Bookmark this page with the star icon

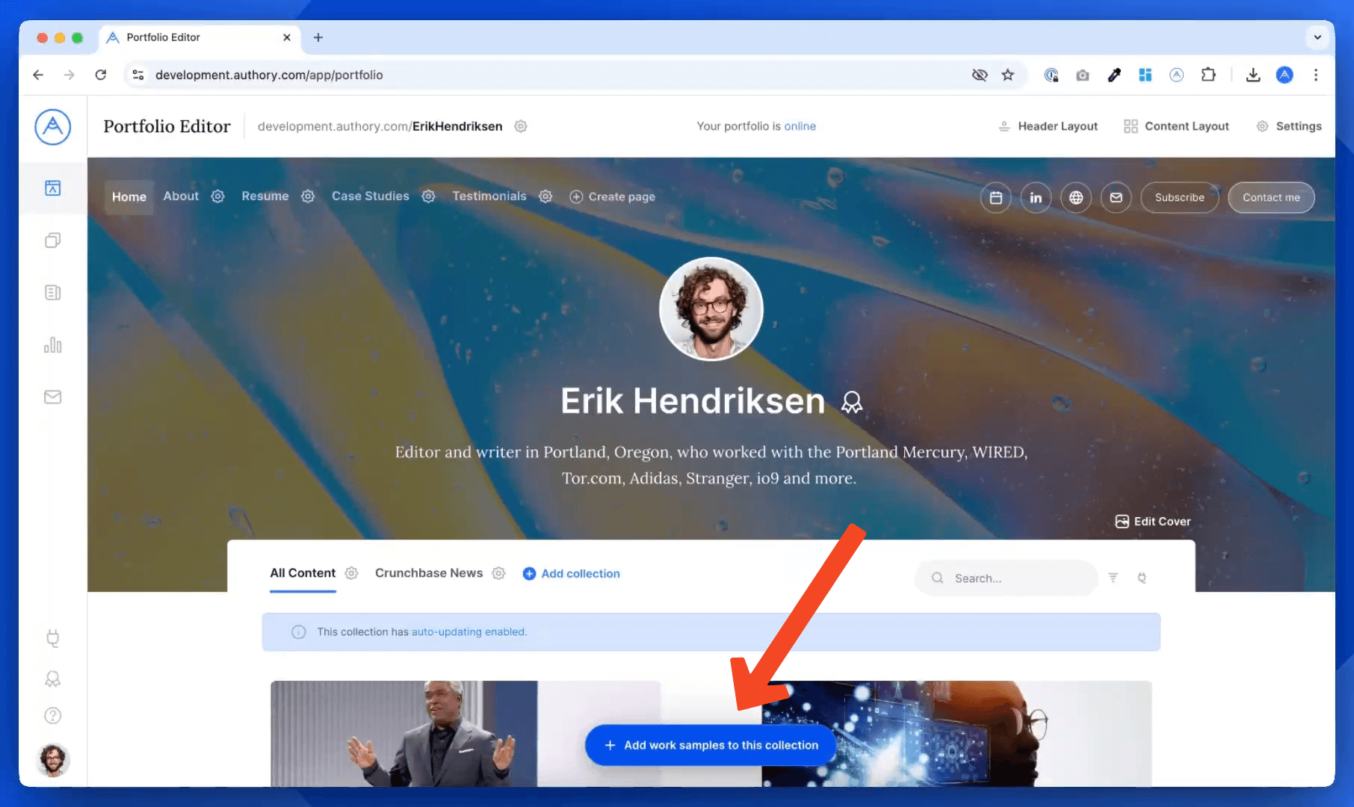(1008, 75)
